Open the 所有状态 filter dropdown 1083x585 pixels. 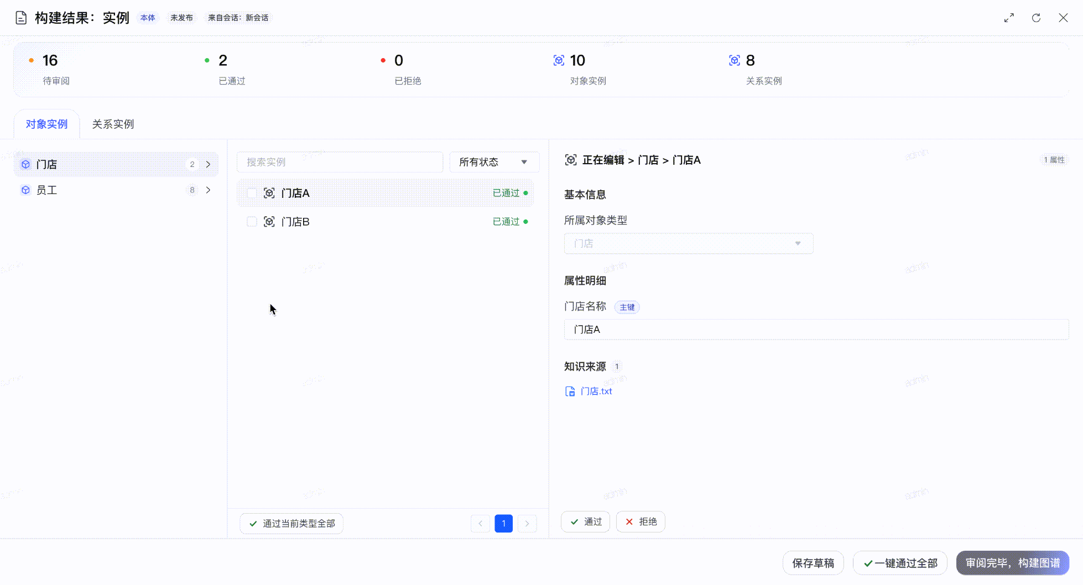coord(494,162)
